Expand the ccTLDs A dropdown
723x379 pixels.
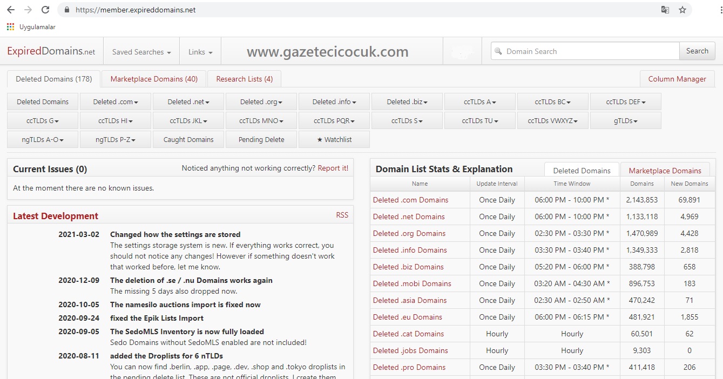click(480, 101)
